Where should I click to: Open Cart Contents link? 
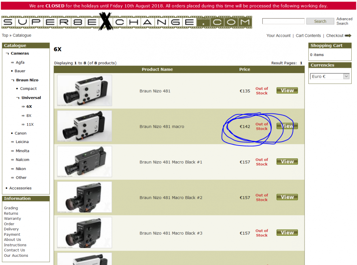coord(308,36)
